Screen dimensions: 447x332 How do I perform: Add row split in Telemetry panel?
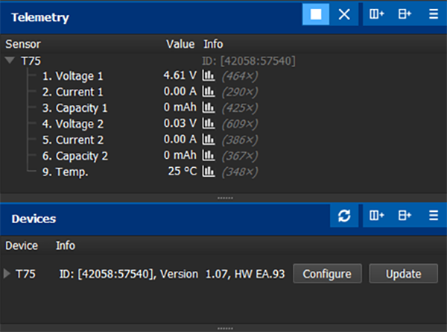(x=405, y=15)
